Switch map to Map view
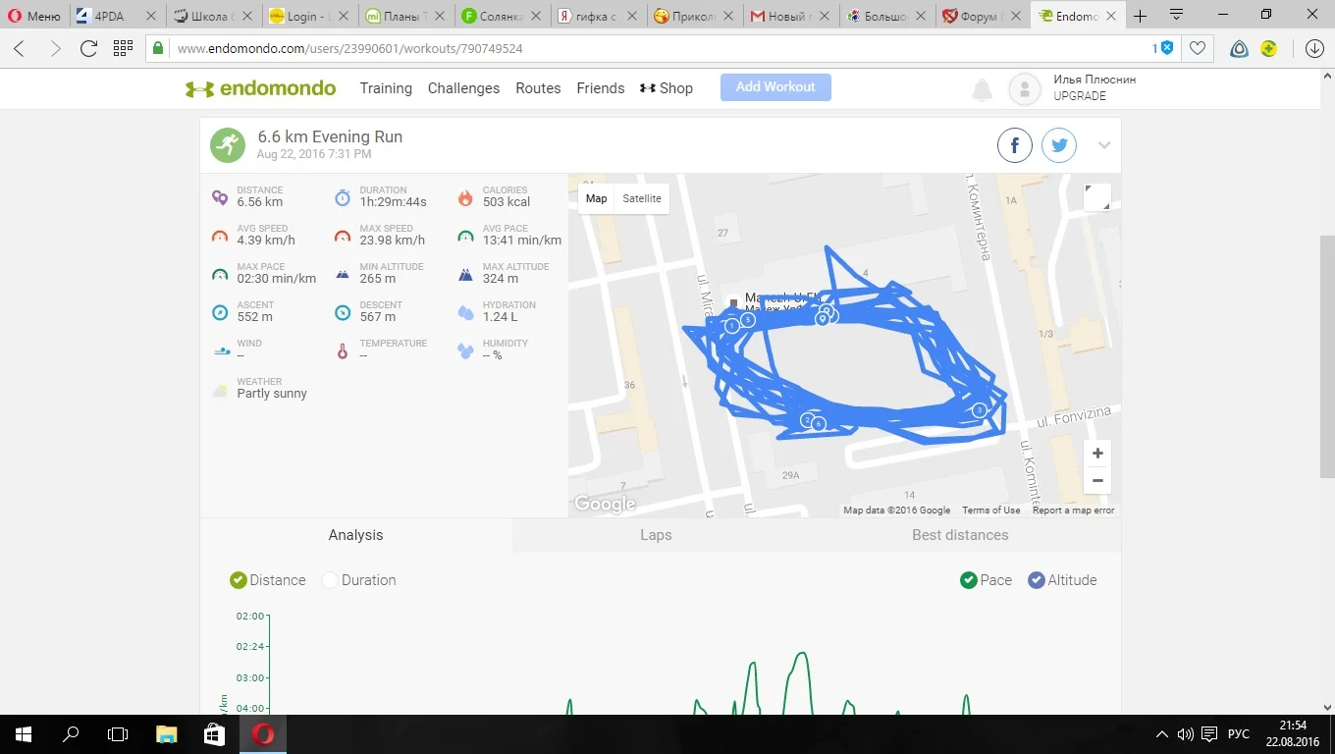 [x=596, y=198]
